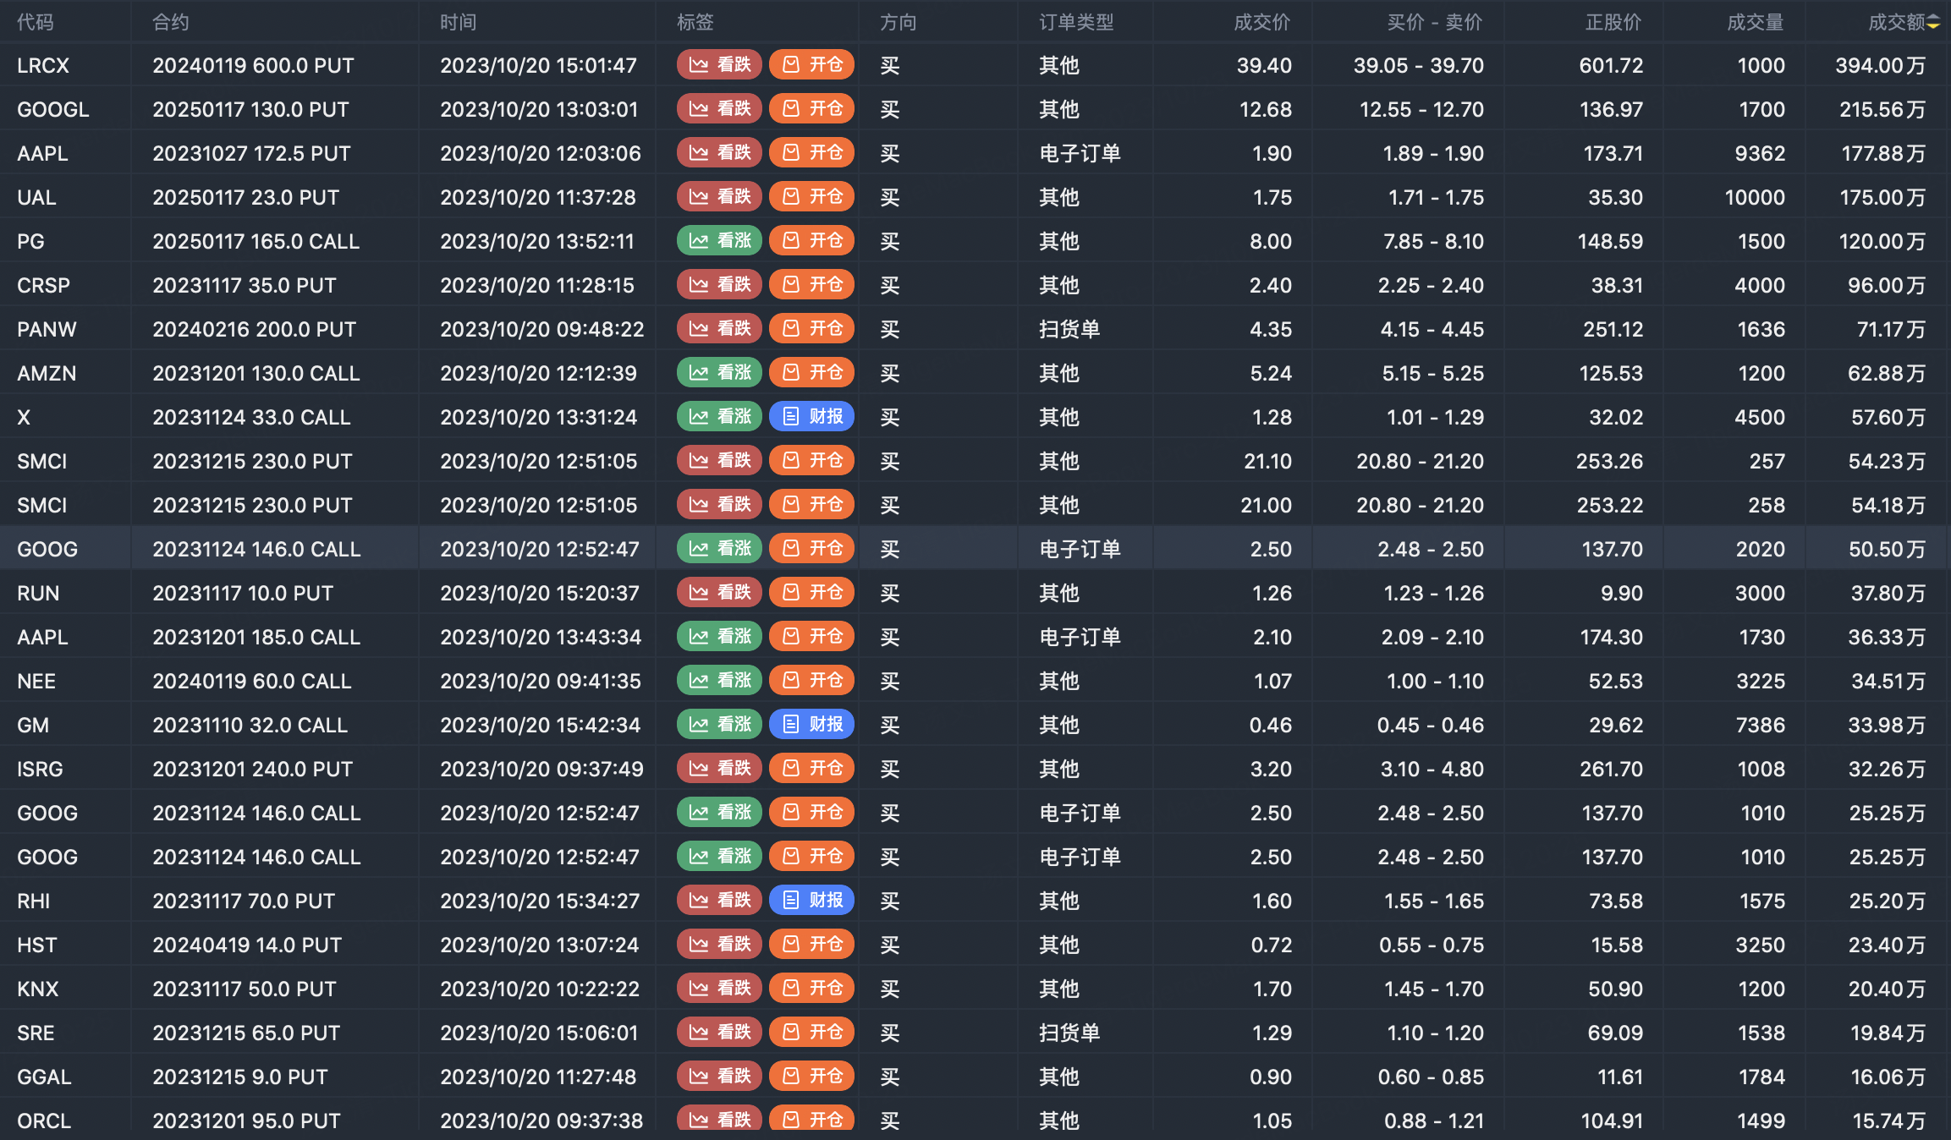Select the GOOGL ticker cell
The width and height of the screenshot is (1951, 1140).
pos(53,109)
